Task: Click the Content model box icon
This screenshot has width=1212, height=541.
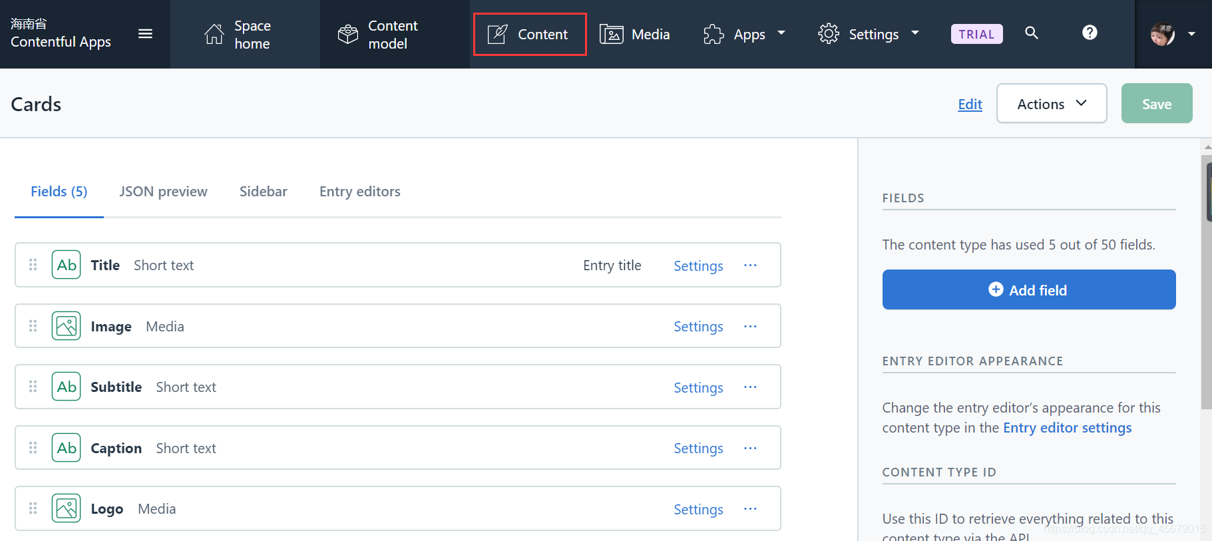Action: 348,34
